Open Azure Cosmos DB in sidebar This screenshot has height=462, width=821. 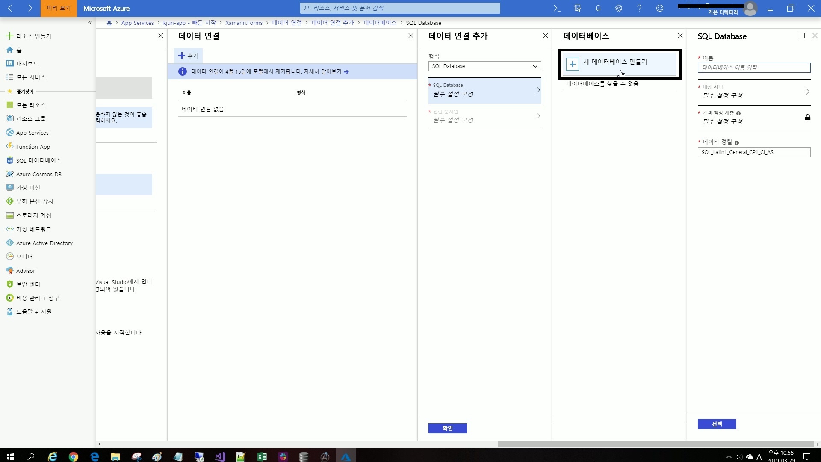tap(38, 174)
